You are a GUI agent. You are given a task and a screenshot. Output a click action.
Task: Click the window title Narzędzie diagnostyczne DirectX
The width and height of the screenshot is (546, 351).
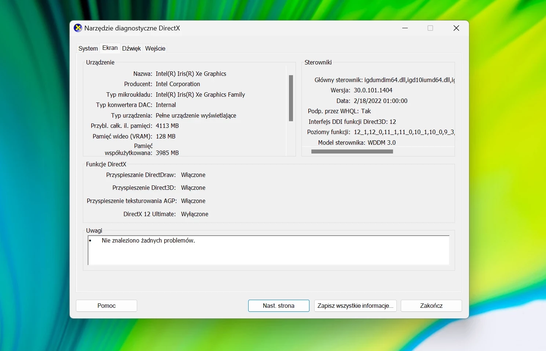coord(132,28)
